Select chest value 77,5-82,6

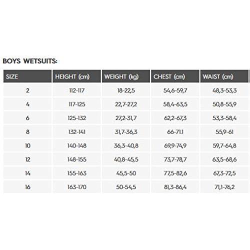click(175, 173)
